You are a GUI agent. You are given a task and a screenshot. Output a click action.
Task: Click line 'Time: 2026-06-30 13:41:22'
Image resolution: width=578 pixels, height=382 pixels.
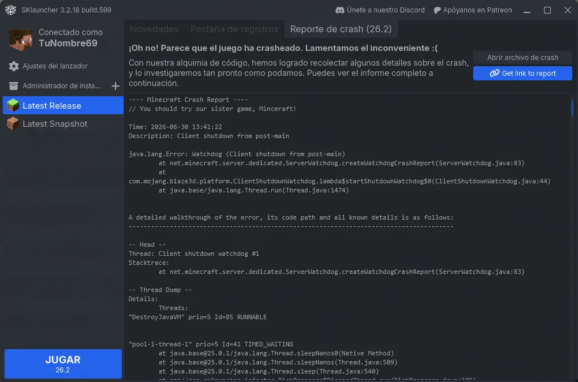point(175,127)
